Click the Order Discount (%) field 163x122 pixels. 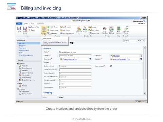(75, 70)
